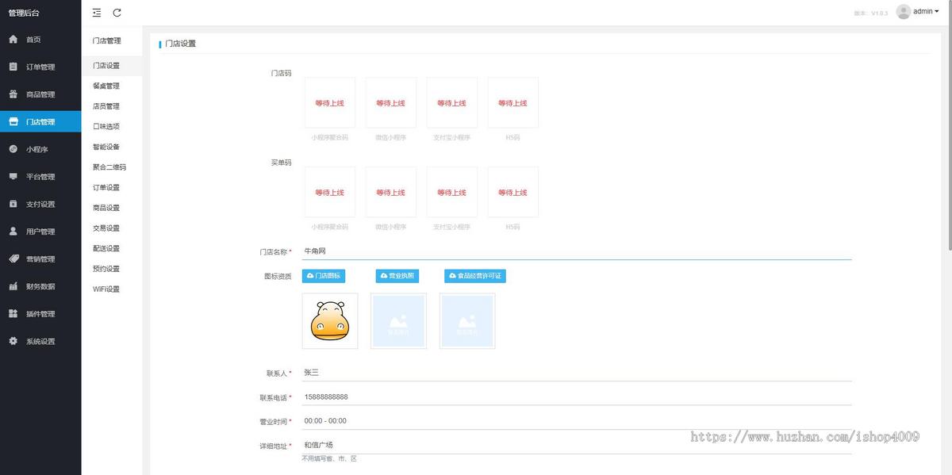952x475 pixels.
Task: Go to 预约设置 submenu item
Action: pyautogui.click(x=106, y=269)
